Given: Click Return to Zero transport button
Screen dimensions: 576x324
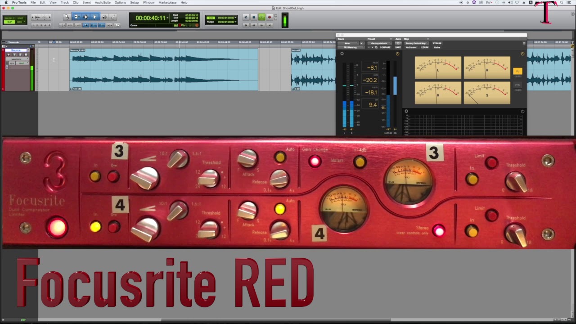Looking at the screenshot, I should 246,25.
